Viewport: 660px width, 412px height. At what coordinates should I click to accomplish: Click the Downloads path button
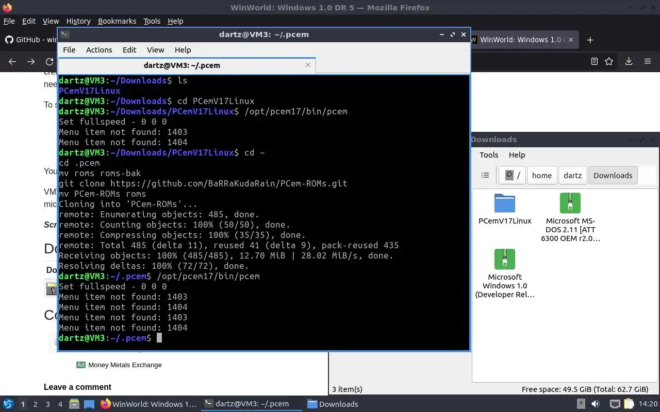click(x=613, y=175)
